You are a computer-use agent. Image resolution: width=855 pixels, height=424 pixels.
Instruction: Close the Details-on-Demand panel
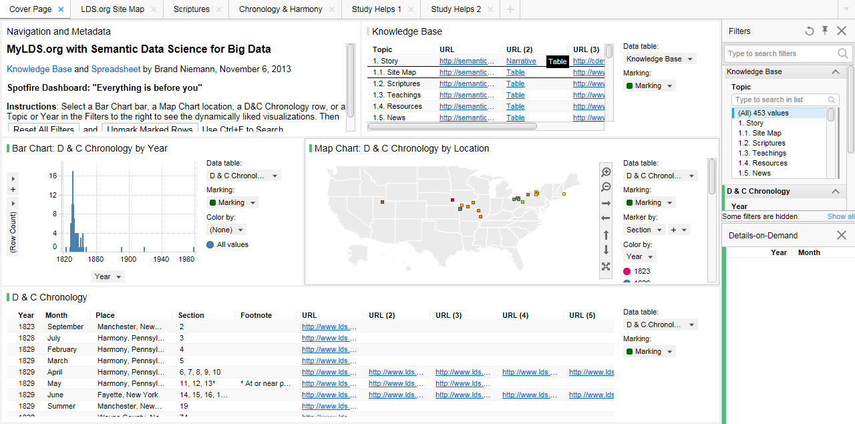point(842,235)
